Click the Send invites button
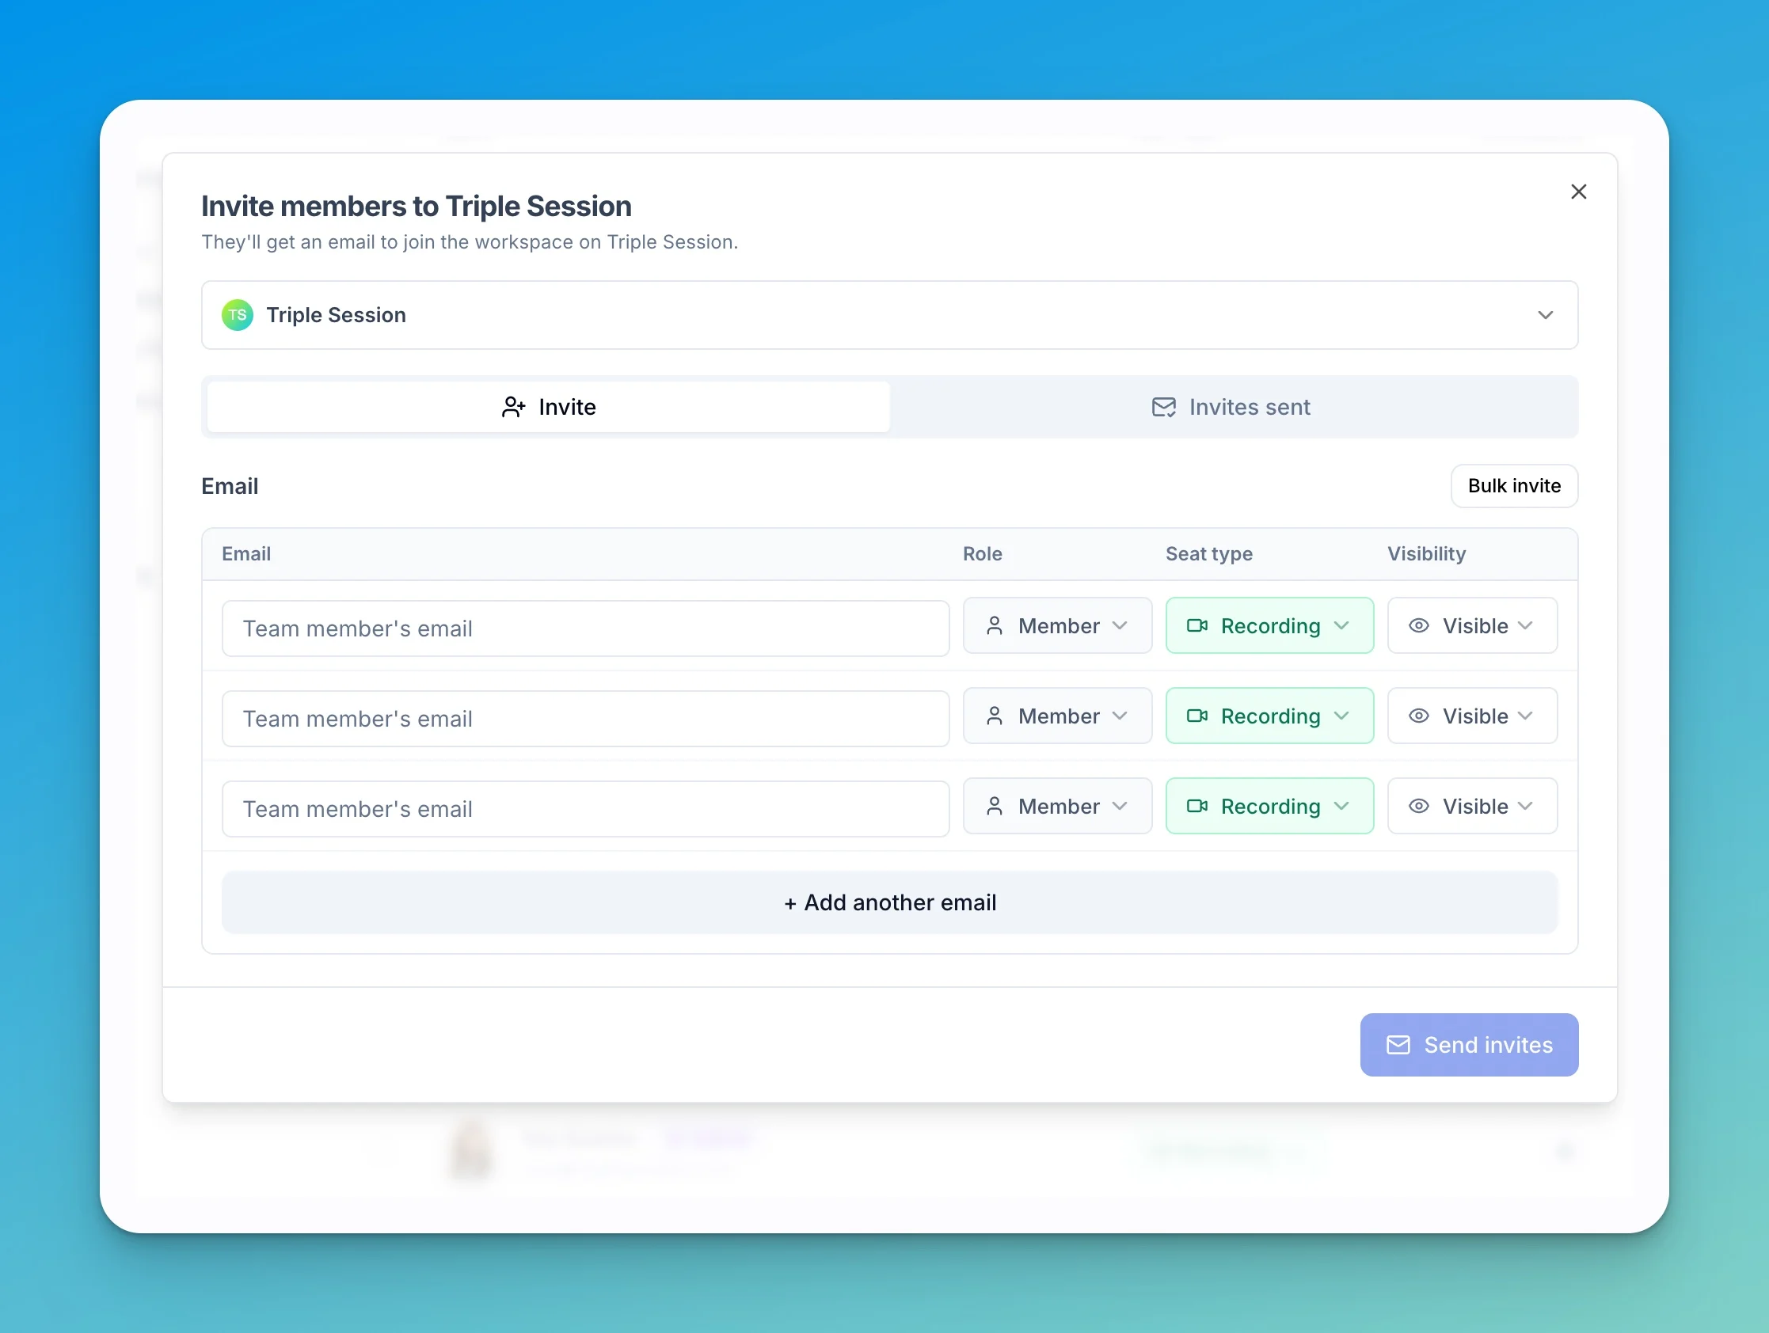 [1469, 1045]
